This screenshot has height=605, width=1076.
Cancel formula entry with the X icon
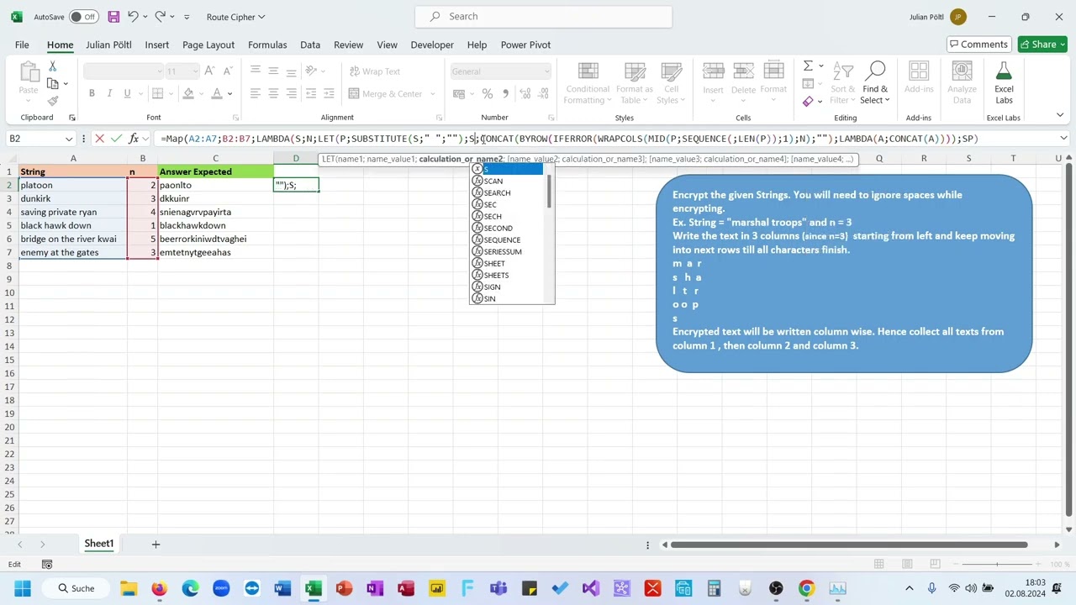(x=99, y=139)
